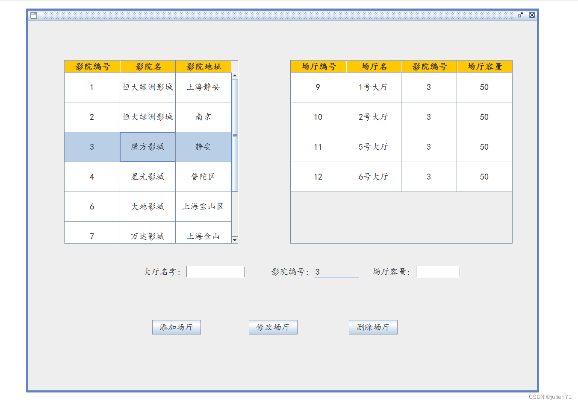Screen dimensions: 578x404
Task: Select the 南京 address cell
Action: pyautogui.click(x=203, y=117)
